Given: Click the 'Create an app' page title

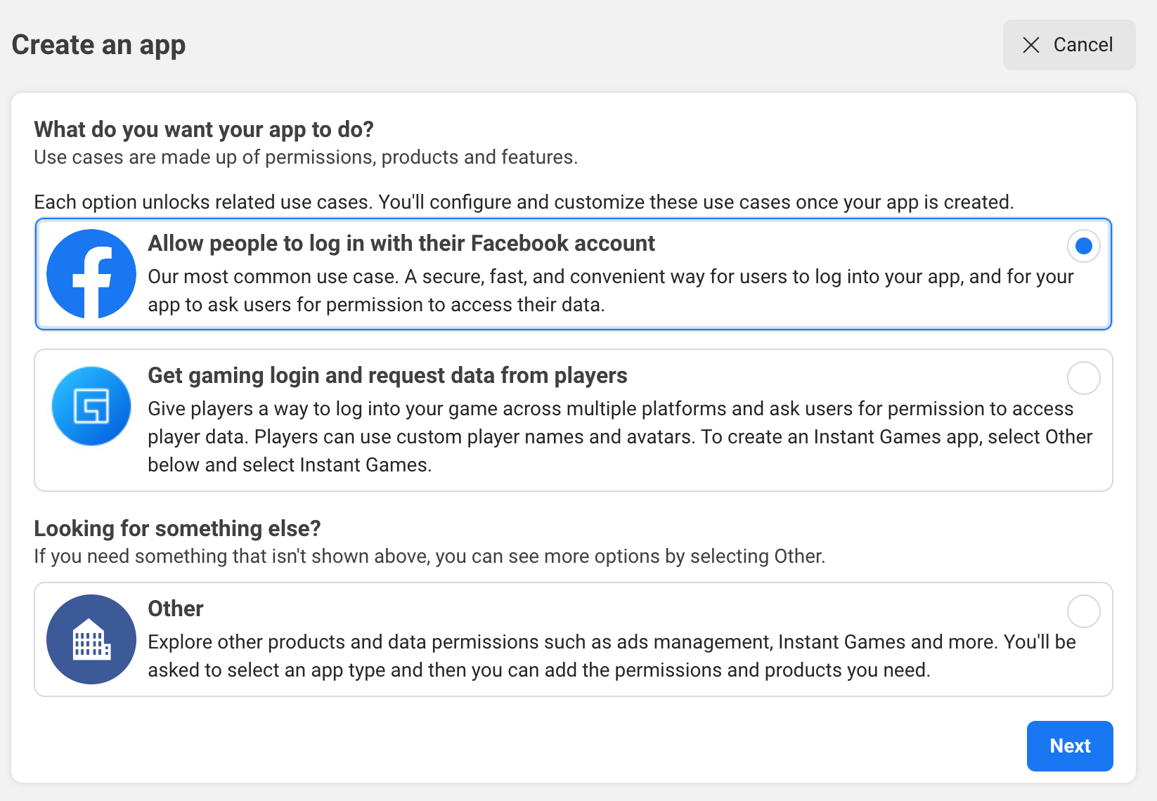Looking at the screenshot, I should [x=99, y=45].
